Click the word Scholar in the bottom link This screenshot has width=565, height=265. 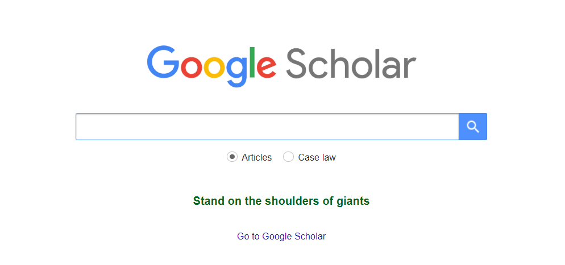tap(310, 236)
